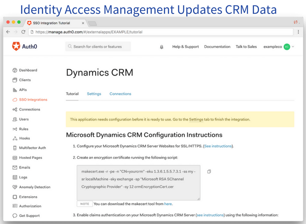
Task: Open Help & Support
Action: tap(186, 47)
